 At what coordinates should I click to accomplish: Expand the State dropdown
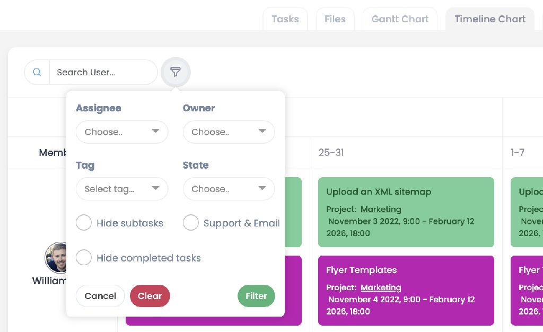229,189
